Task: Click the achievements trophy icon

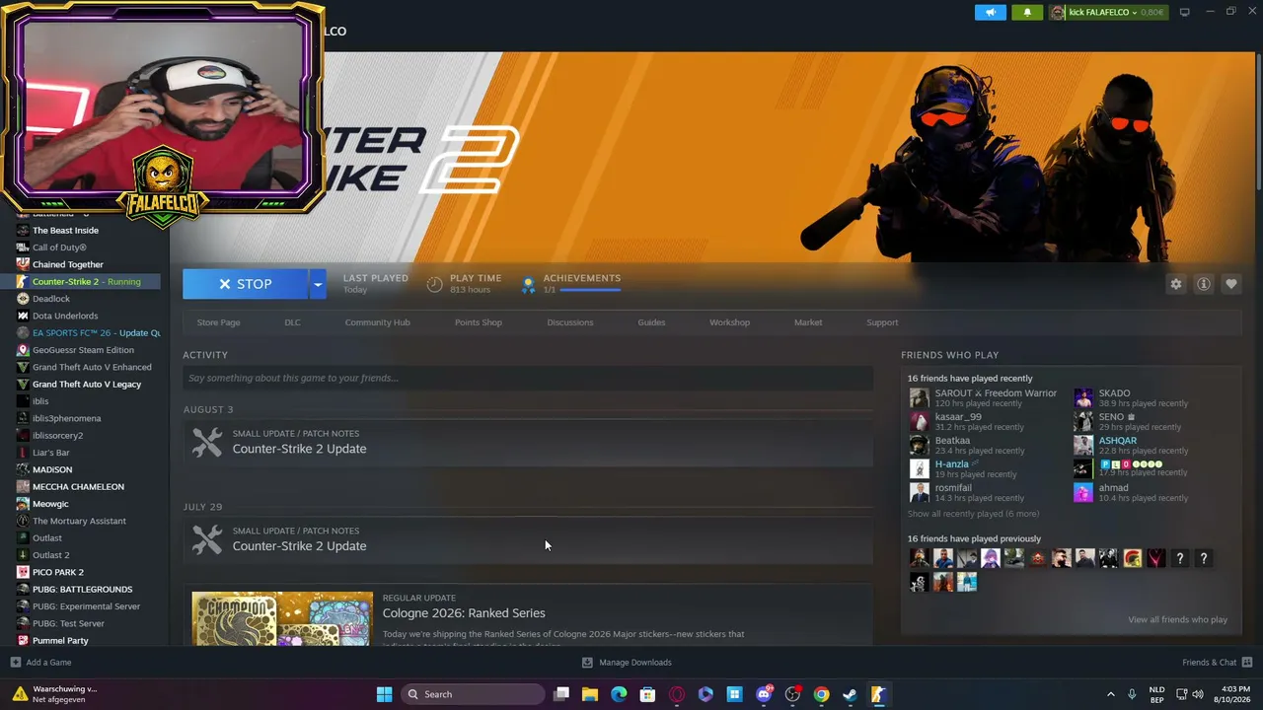Action: click(x=528, y=284)
